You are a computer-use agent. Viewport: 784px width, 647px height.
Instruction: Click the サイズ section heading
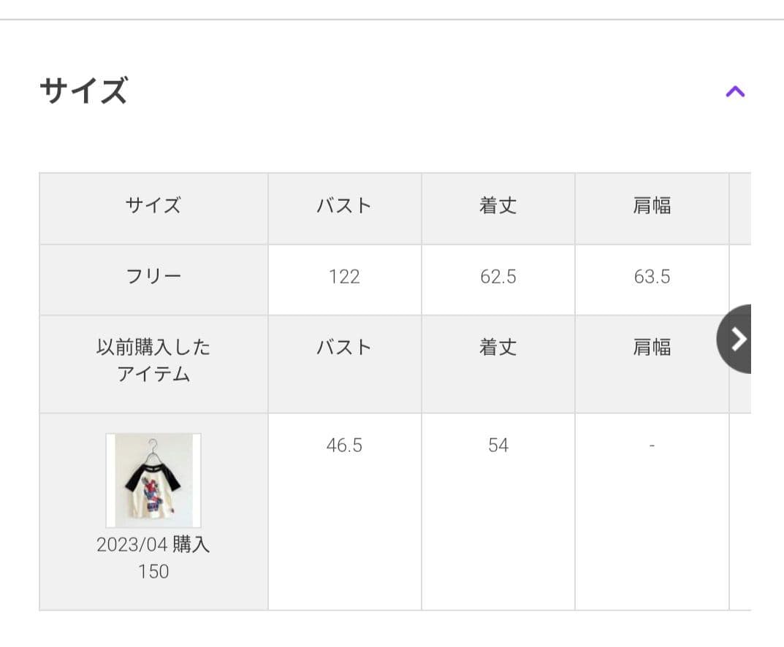(x=83, y=91)
